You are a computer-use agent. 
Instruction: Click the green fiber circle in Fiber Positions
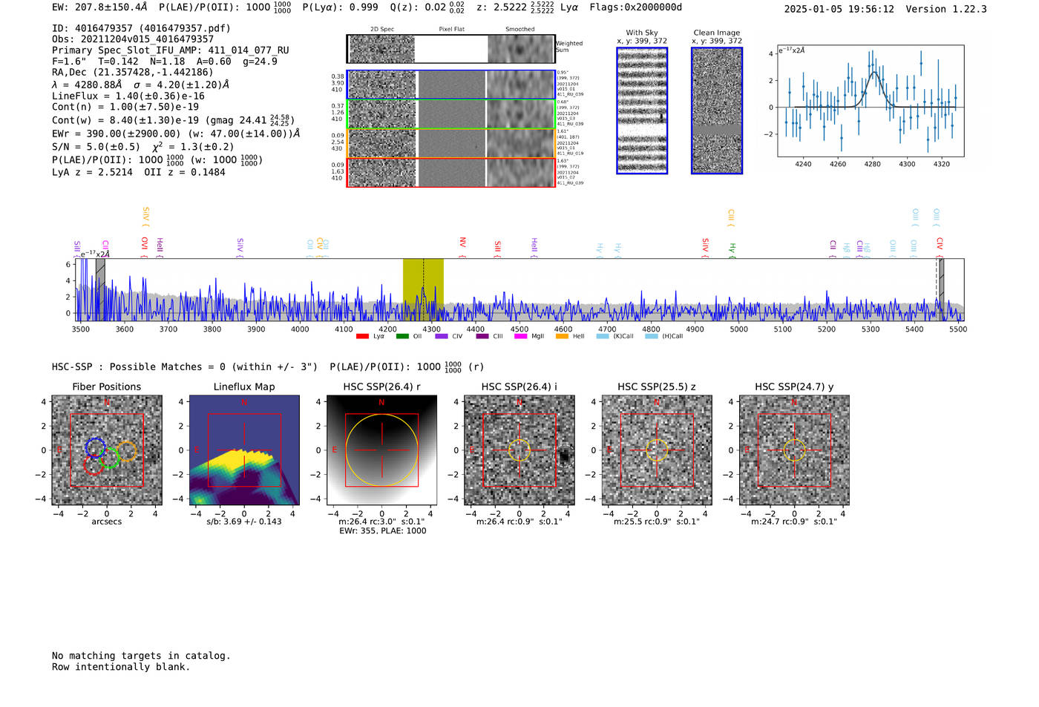109,458
